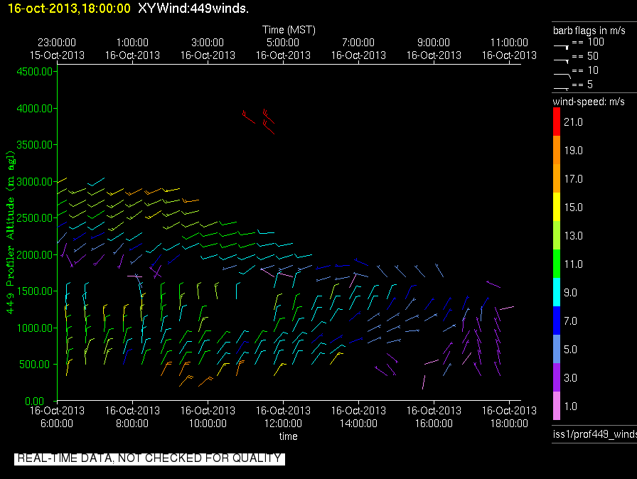The image size is (637, 479).
Task: Click the red wind barbs near 4000 m
Action: 258,122
